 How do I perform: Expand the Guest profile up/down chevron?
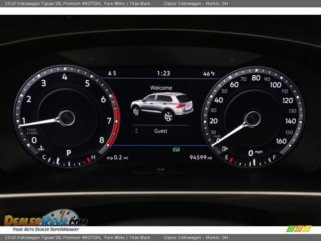pos(136,131)
